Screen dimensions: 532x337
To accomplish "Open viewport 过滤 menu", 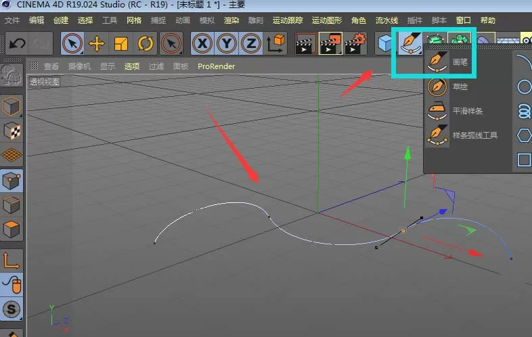I will coord(156,66).
